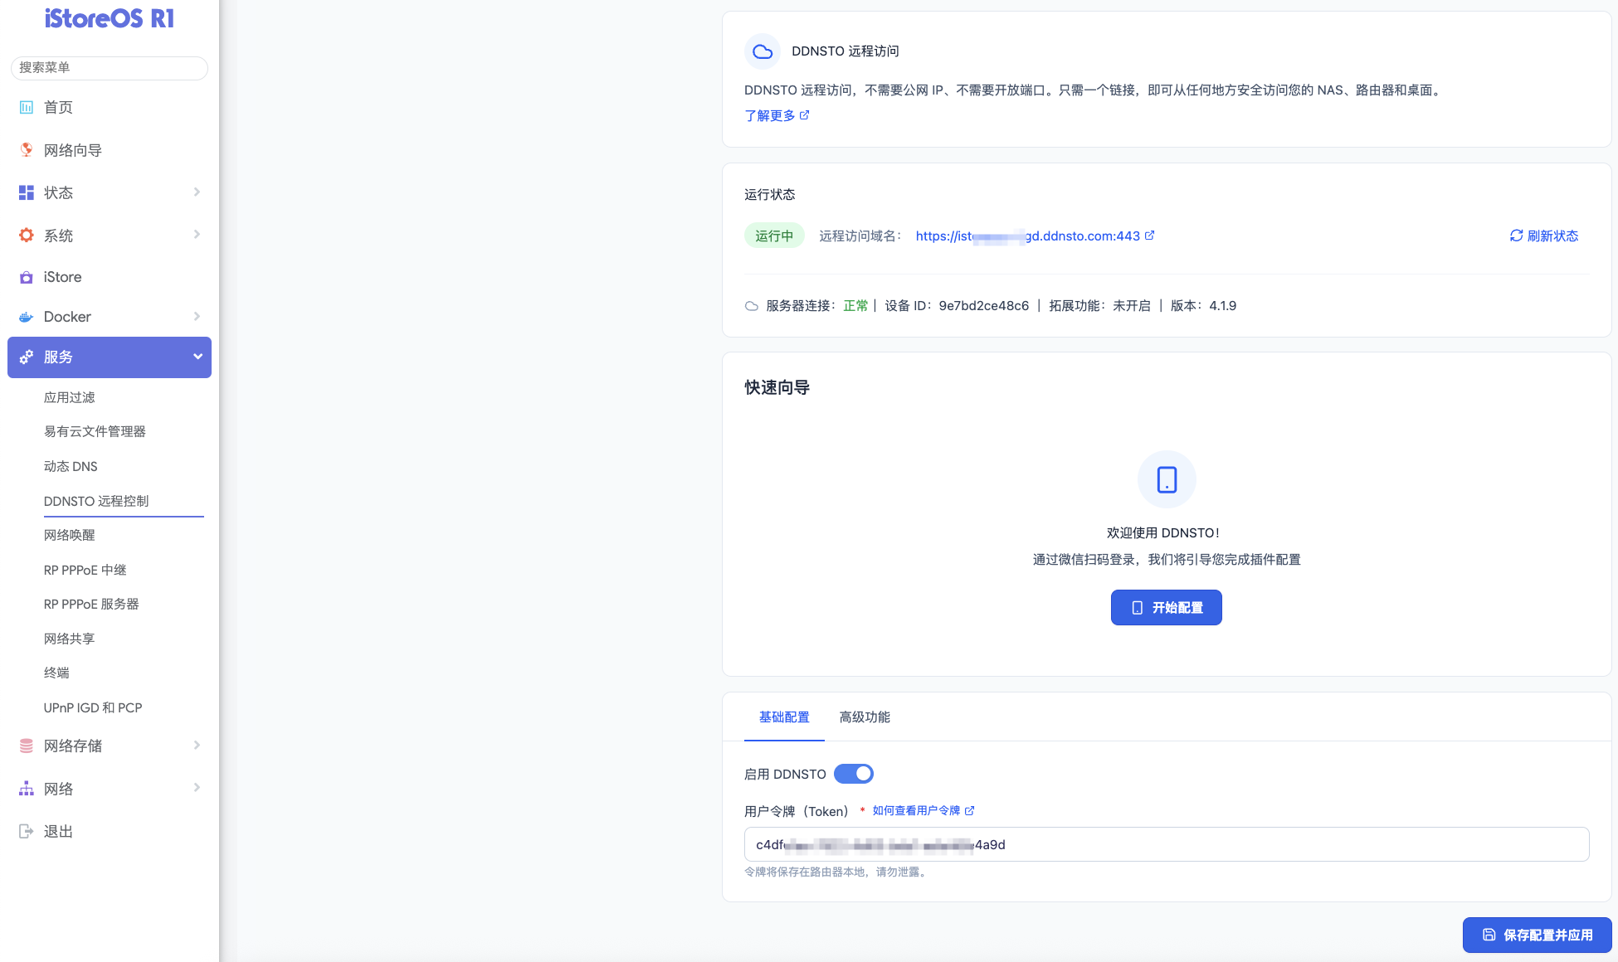The width and height of the screenshot is (1618, 962).
Task: Expand the 网络 menu chevron
Action: click(197, 788)
